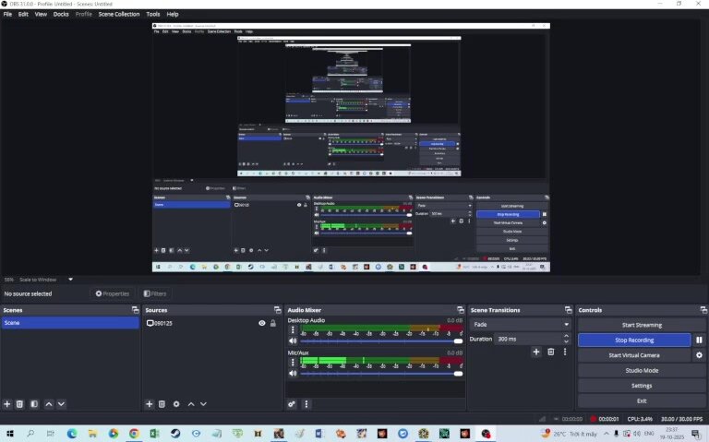
Task: Adjust the Mic/Aux volume slider
Action: tap(379, 374)
